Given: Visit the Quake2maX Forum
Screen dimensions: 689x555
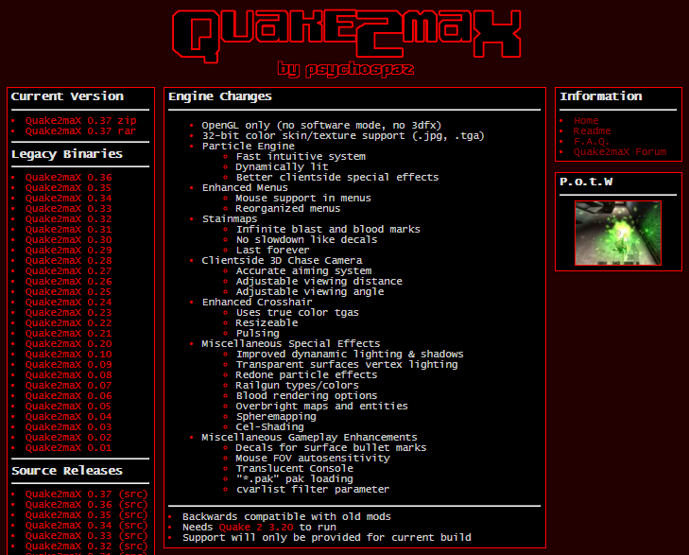Looking at the screenshot, I should [x=619, y=152].
